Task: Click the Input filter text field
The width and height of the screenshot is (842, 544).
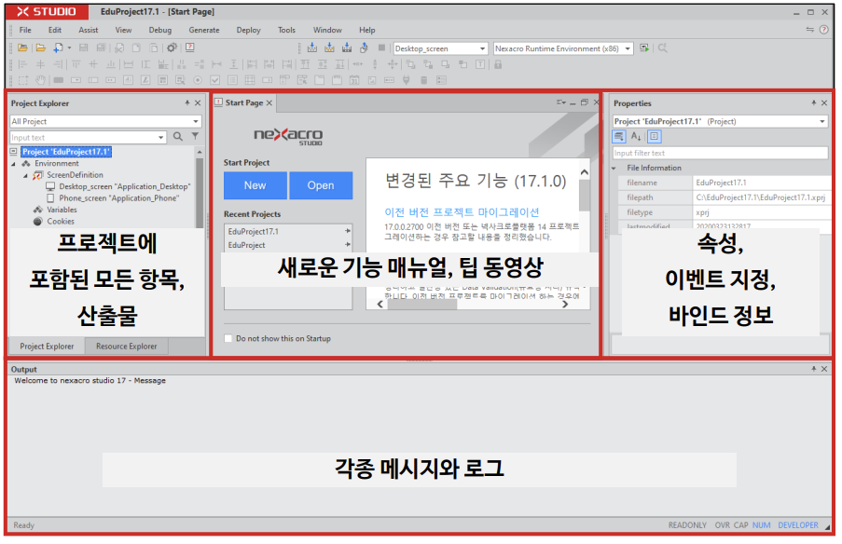Action: 720,153
